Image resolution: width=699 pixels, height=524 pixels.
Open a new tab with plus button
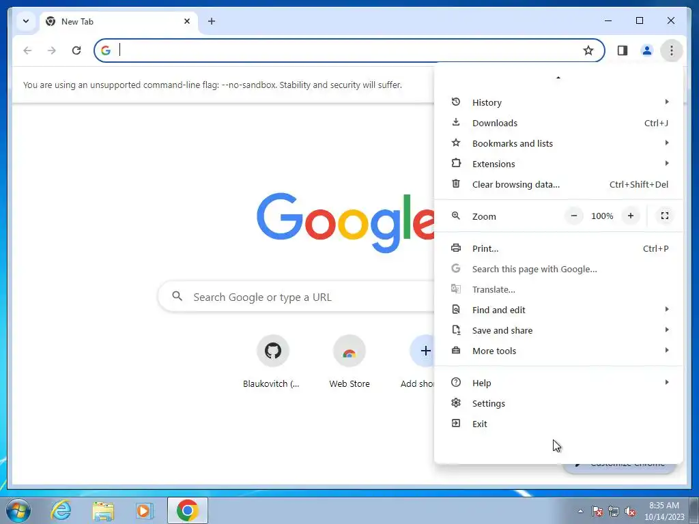[x=212, y=21]
